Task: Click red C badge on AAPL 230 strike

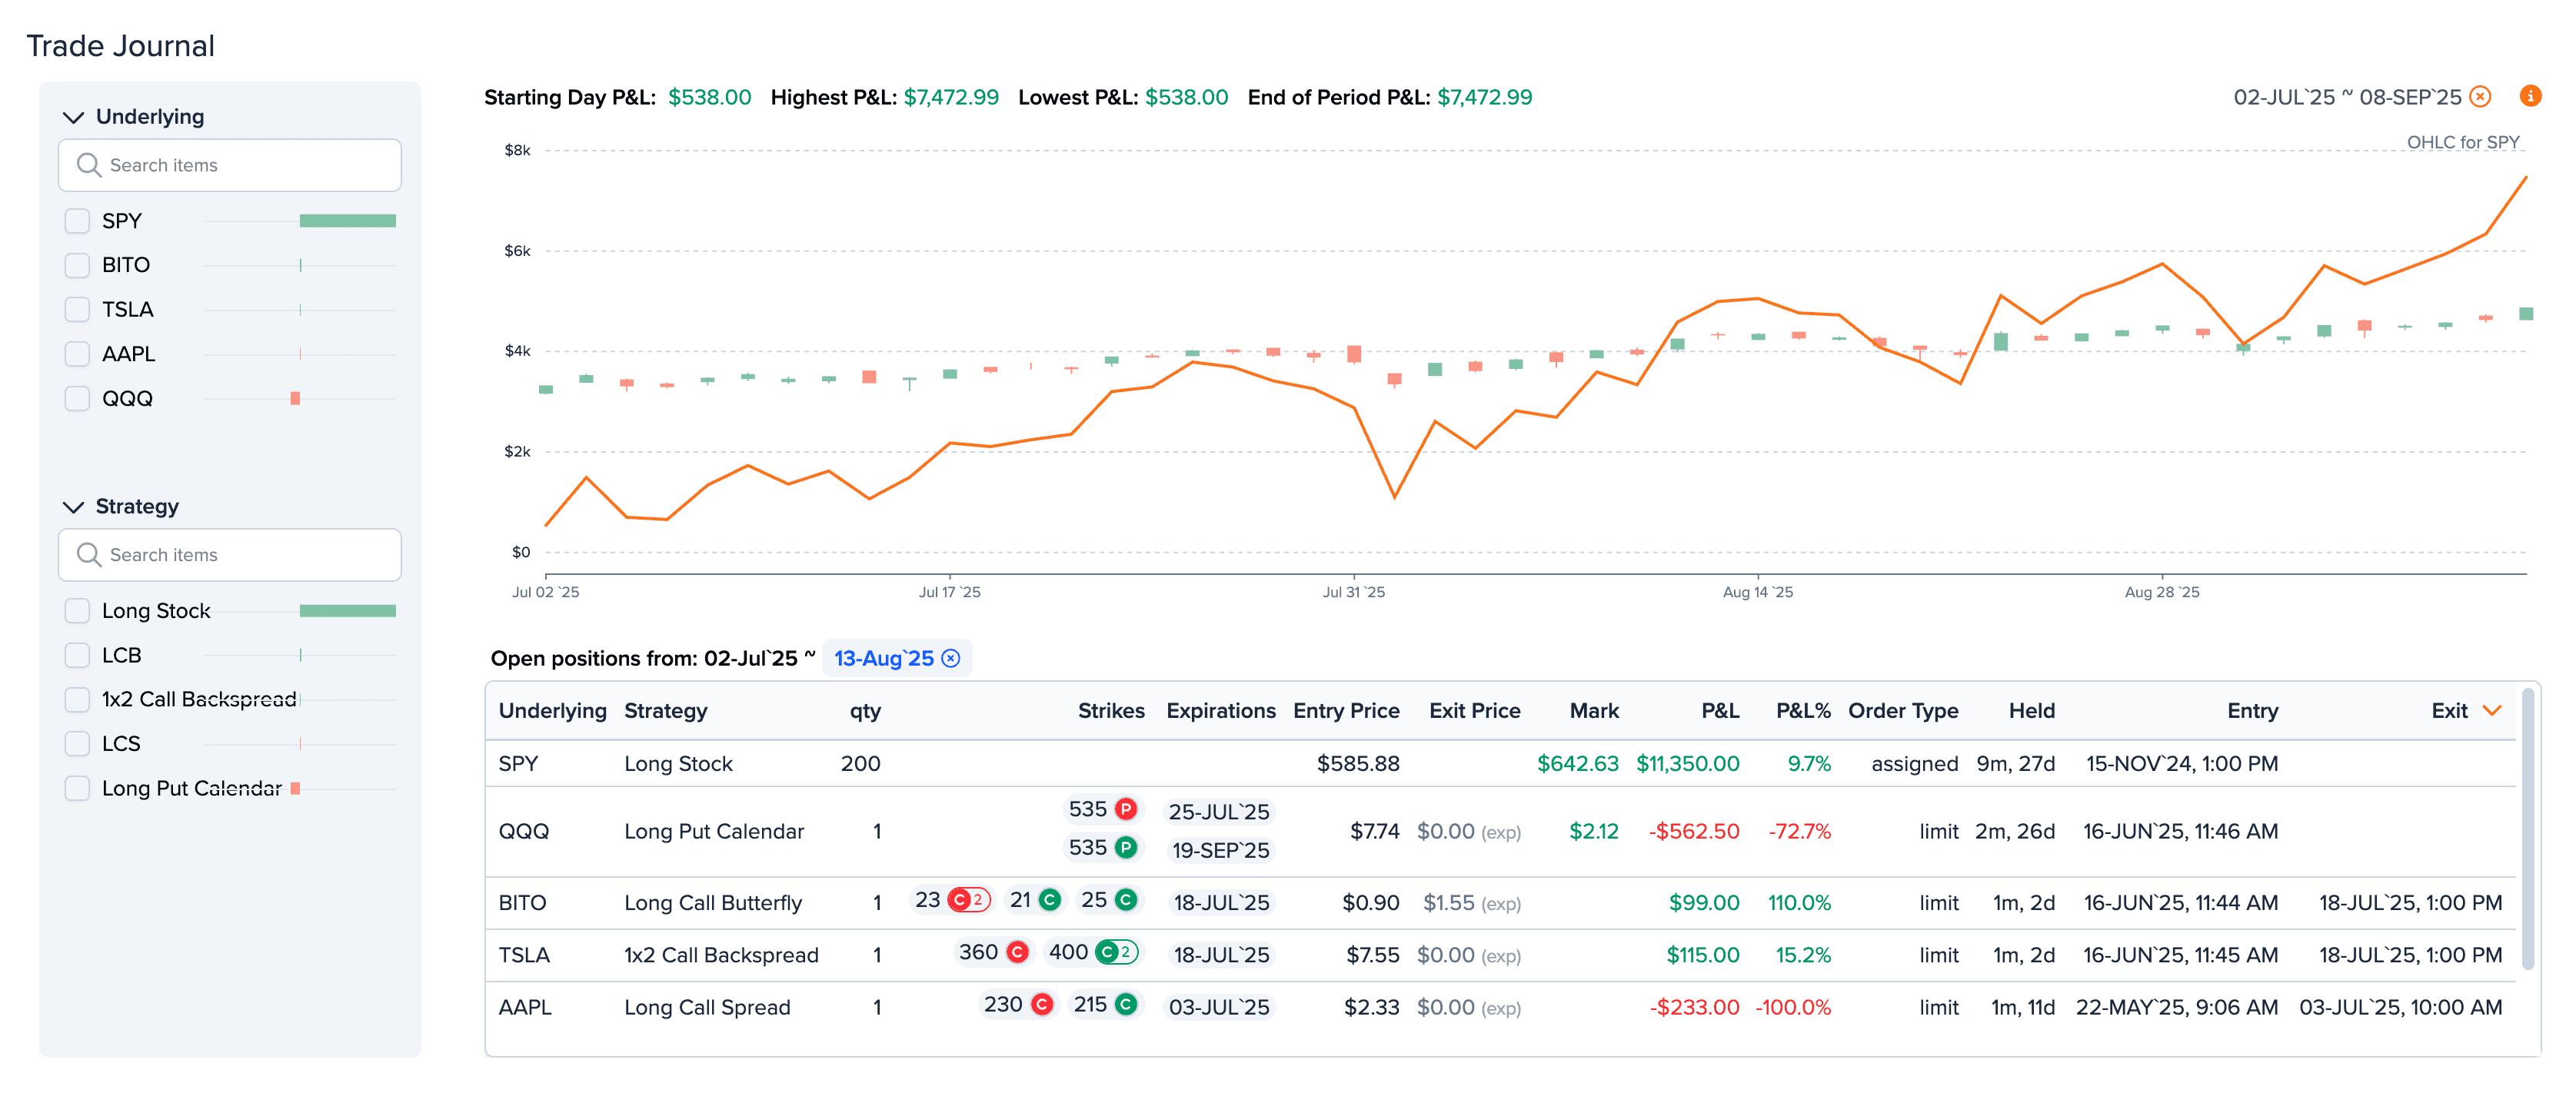Action: (1042, 1004)
